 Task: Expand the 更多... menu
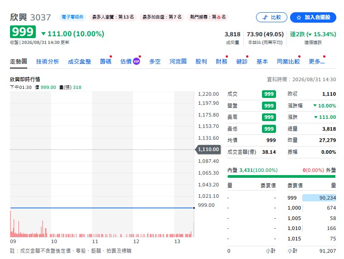[x=316, y=61]
